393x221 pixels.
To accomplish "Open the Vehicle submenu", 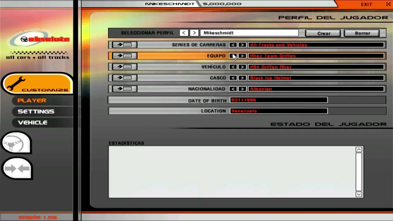I will tap(33, 123).
